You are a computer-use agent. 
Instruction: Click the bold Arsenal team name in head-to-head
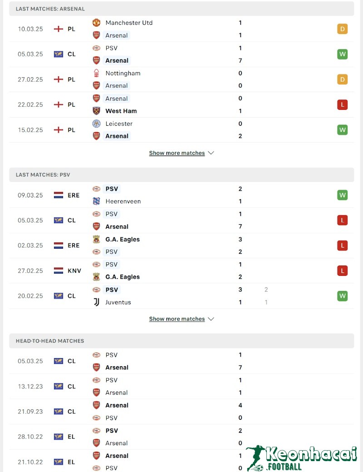[x=117, y=367]
